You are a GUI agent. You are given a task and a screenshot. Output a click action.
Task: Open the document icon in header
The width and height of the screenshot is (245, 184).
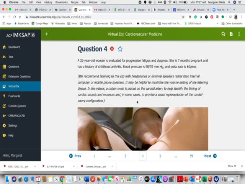(231, 34)
